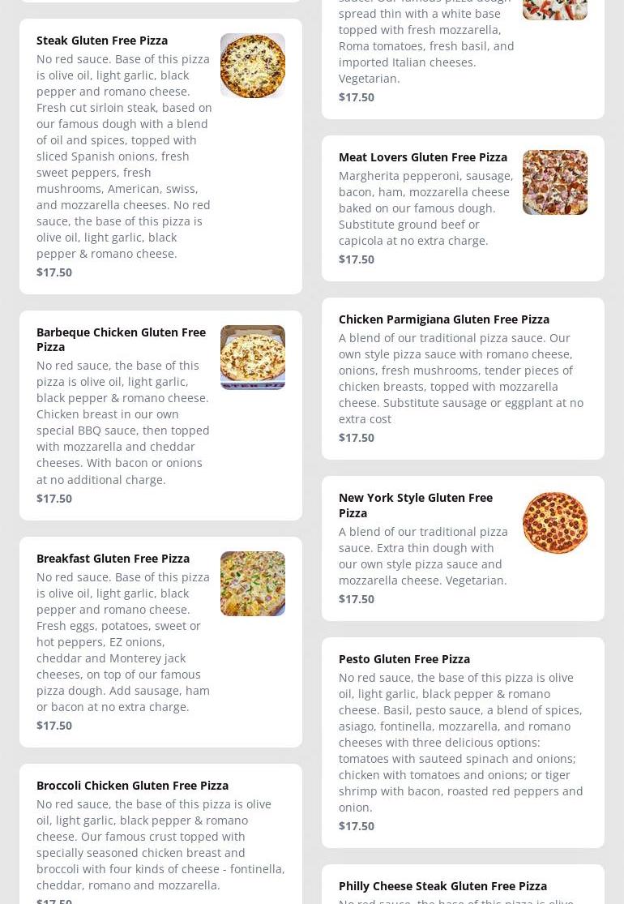Open the Philly Cheese Steak Gluten Free Pizza item
624x904 pixels.
pyautogui.click(x=463, y=885)
